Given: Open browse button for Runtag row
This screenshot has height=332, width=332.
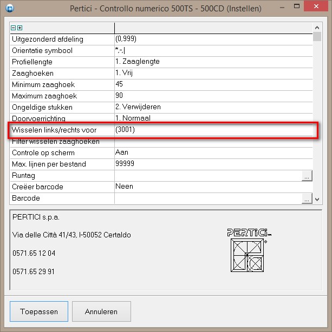Looking at the screenshot, I should point(307,176).
